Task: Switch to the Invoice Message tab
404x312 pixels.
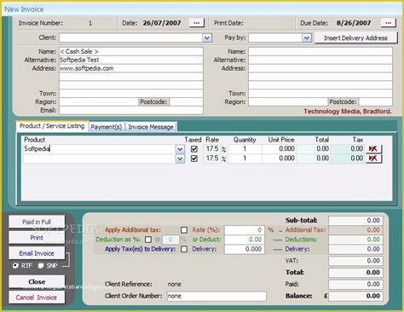Action: click(151, 127)
